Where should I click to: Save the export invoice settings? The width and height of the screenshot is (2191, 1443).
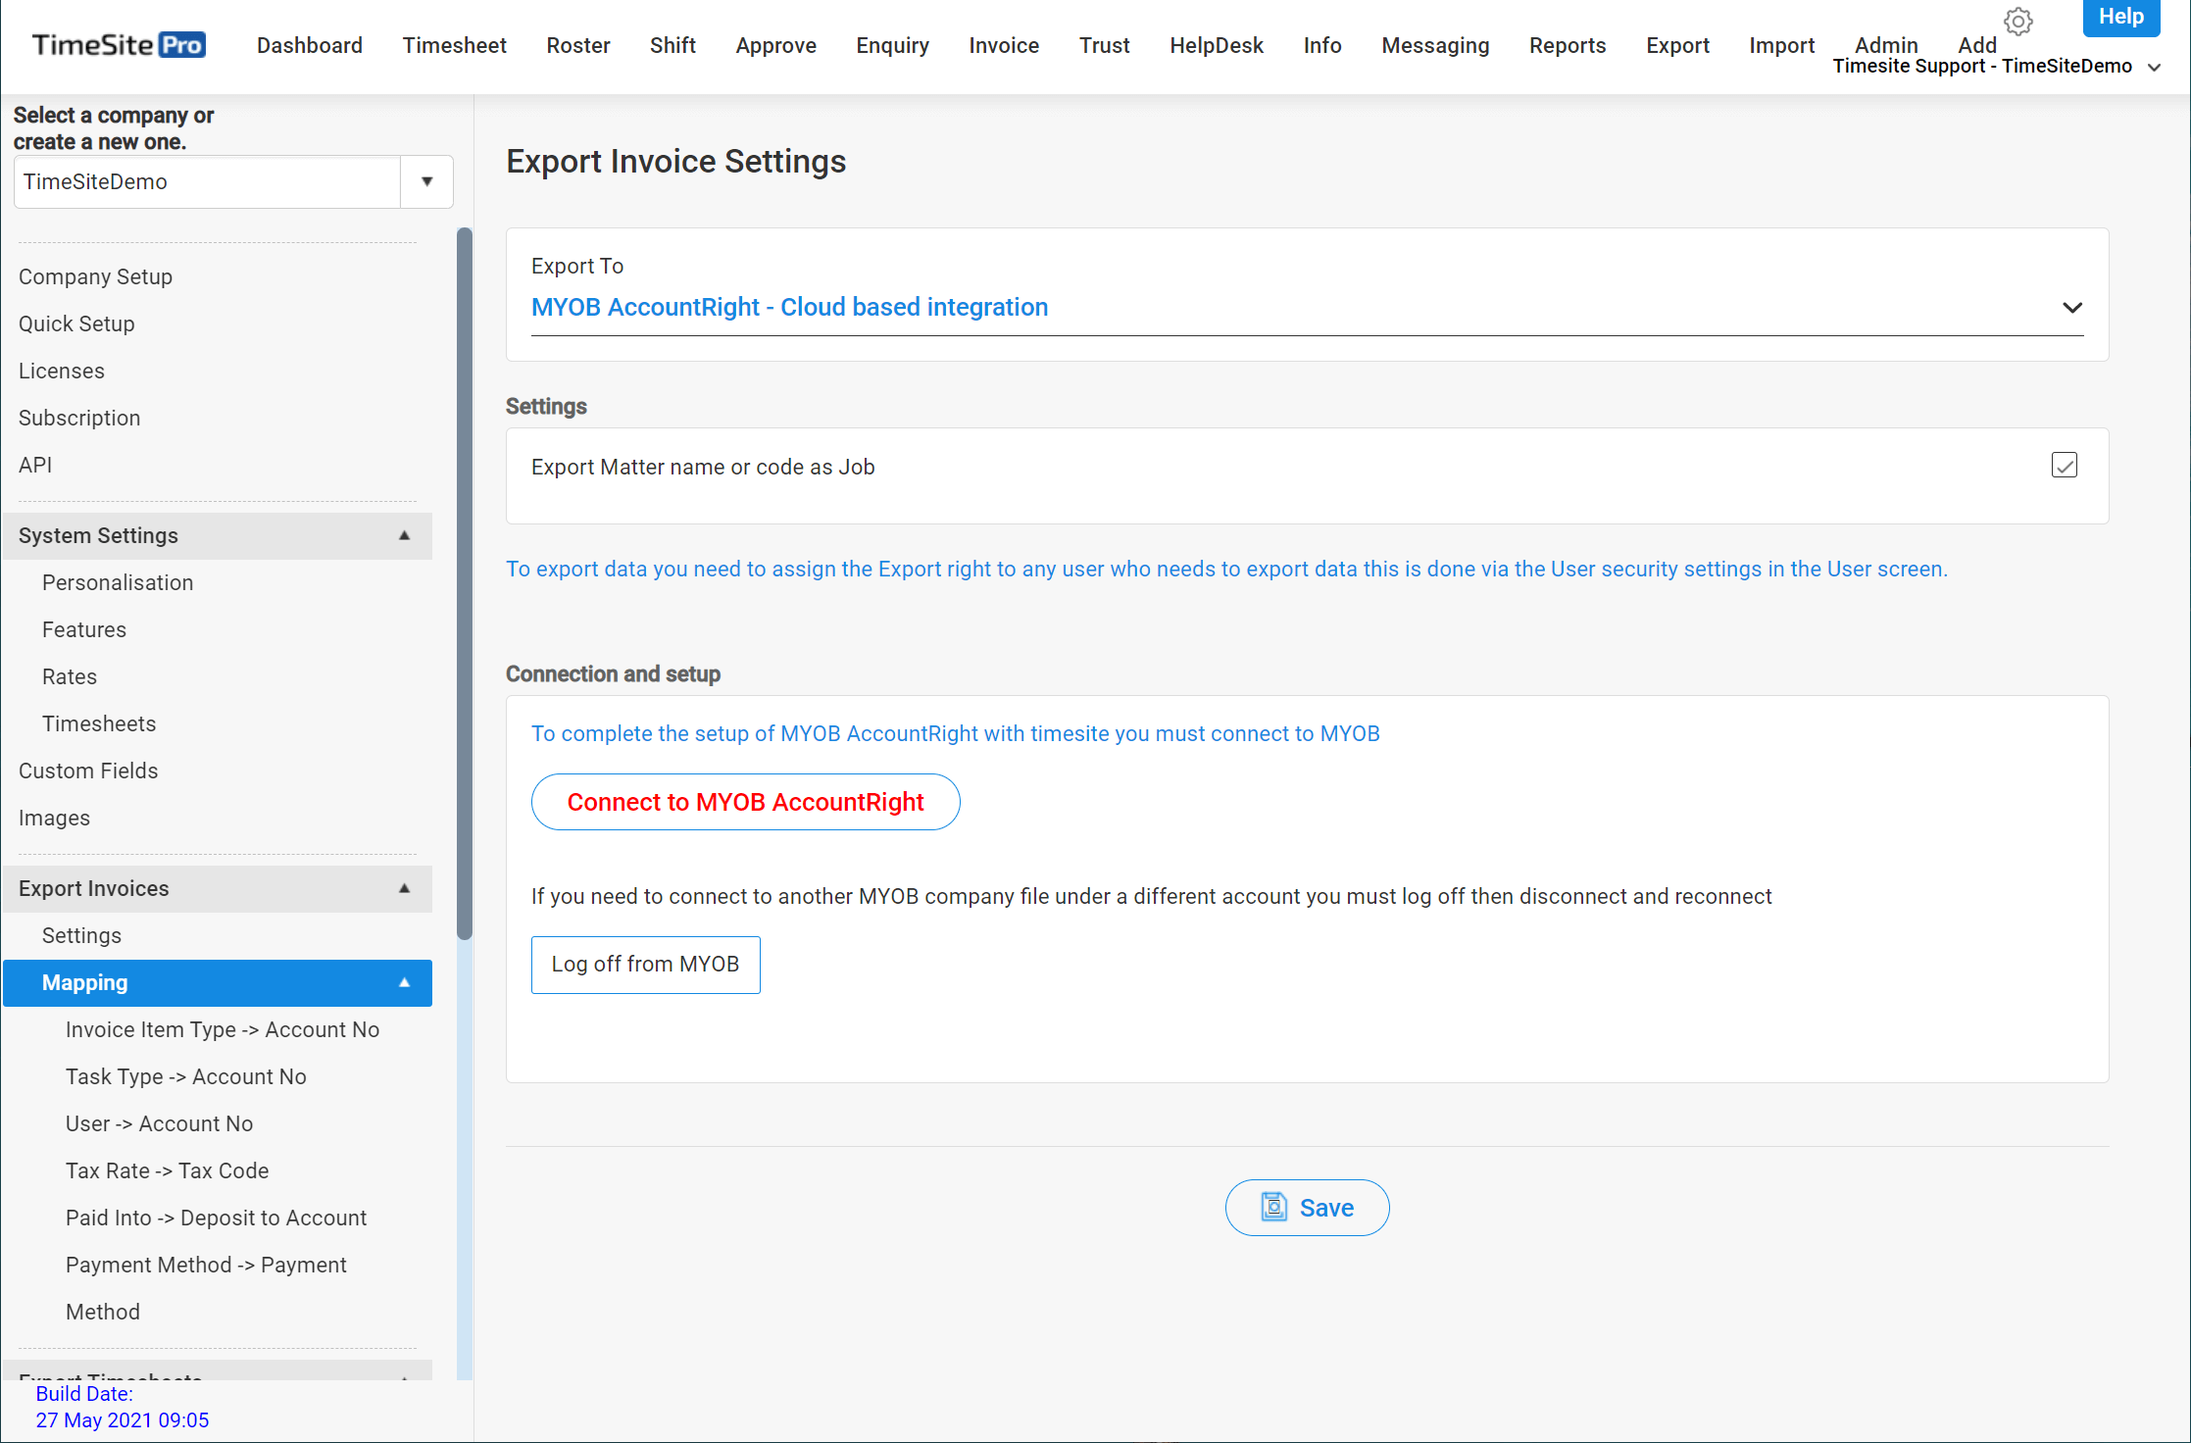point(1307,1208)
